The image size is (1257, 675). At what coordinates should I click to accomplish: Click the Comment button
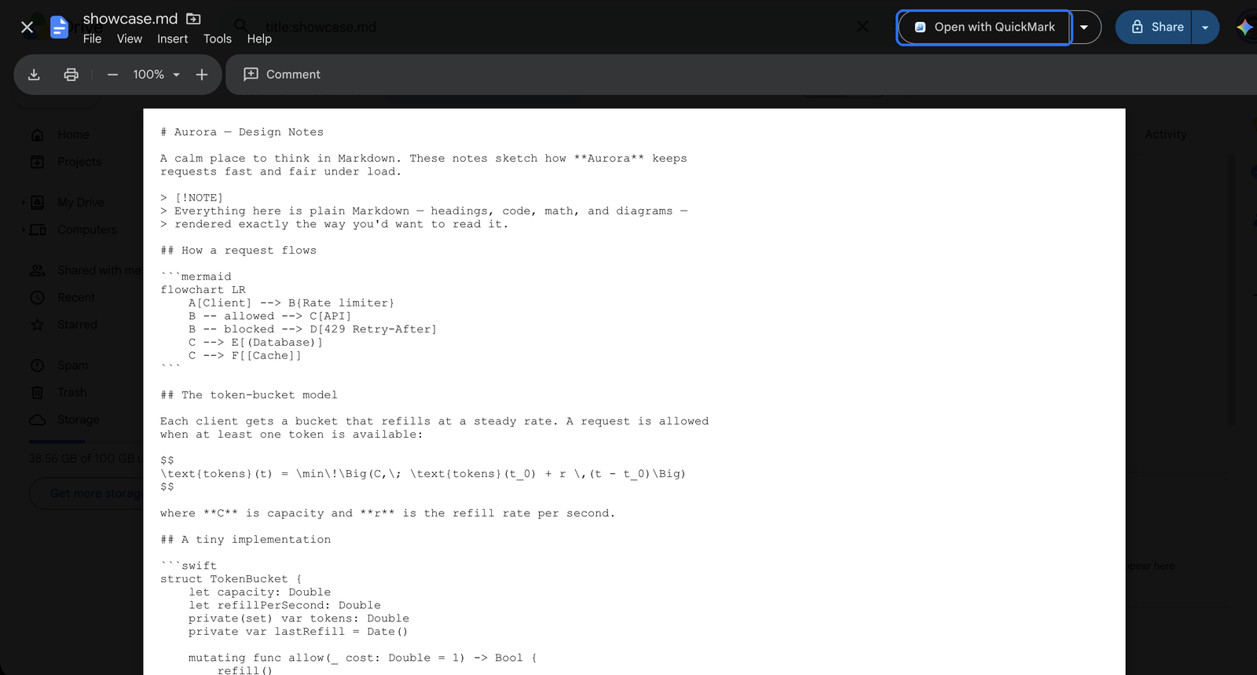pos(282,75)
